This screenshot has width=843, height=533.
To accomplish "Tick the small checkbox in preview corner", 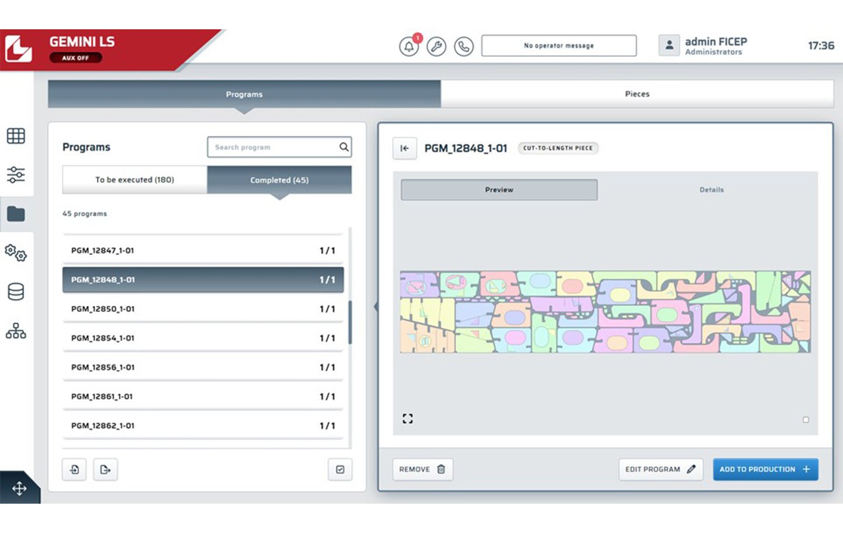I will (x=806, y=420).
